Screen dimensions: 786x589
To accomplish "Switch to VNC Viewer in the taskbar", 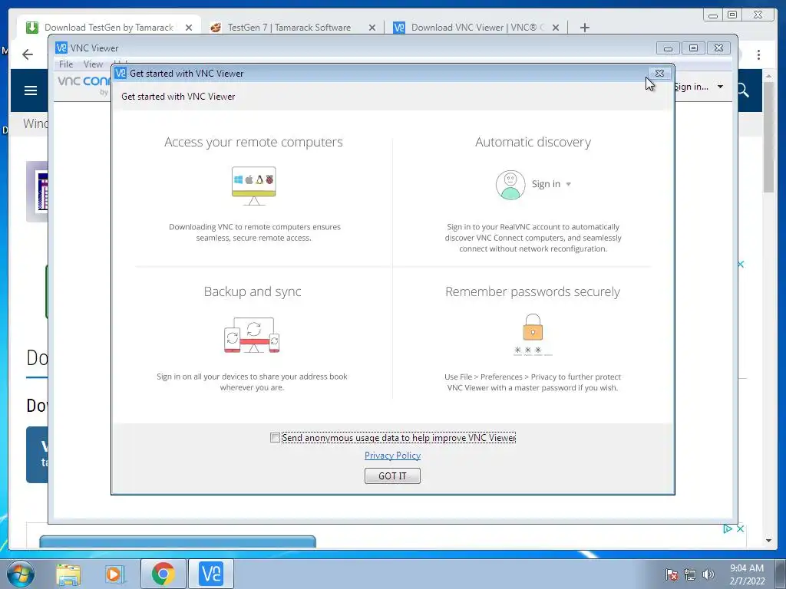I will click(x=211, y=574).
